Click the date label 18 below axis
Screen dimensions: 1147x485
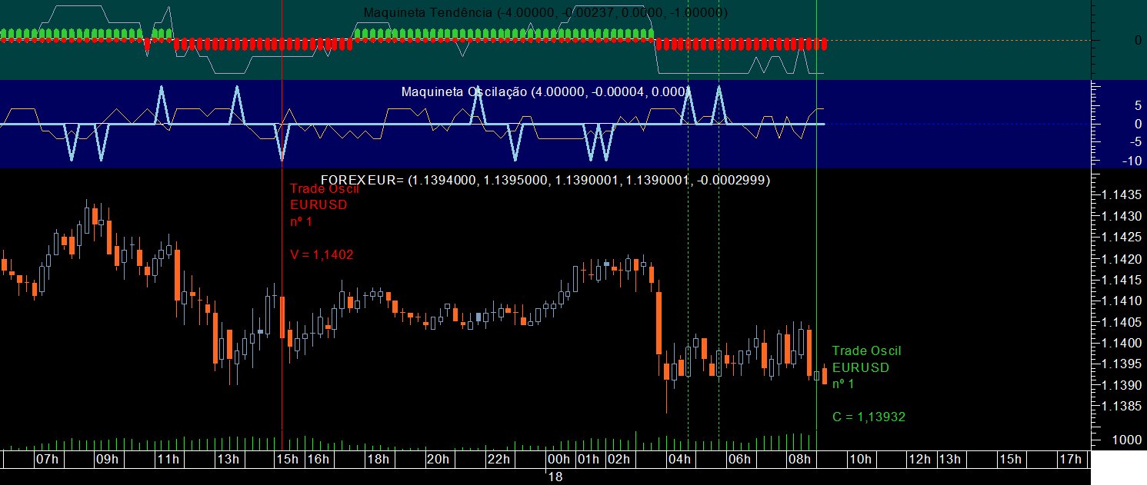[555, 477]
